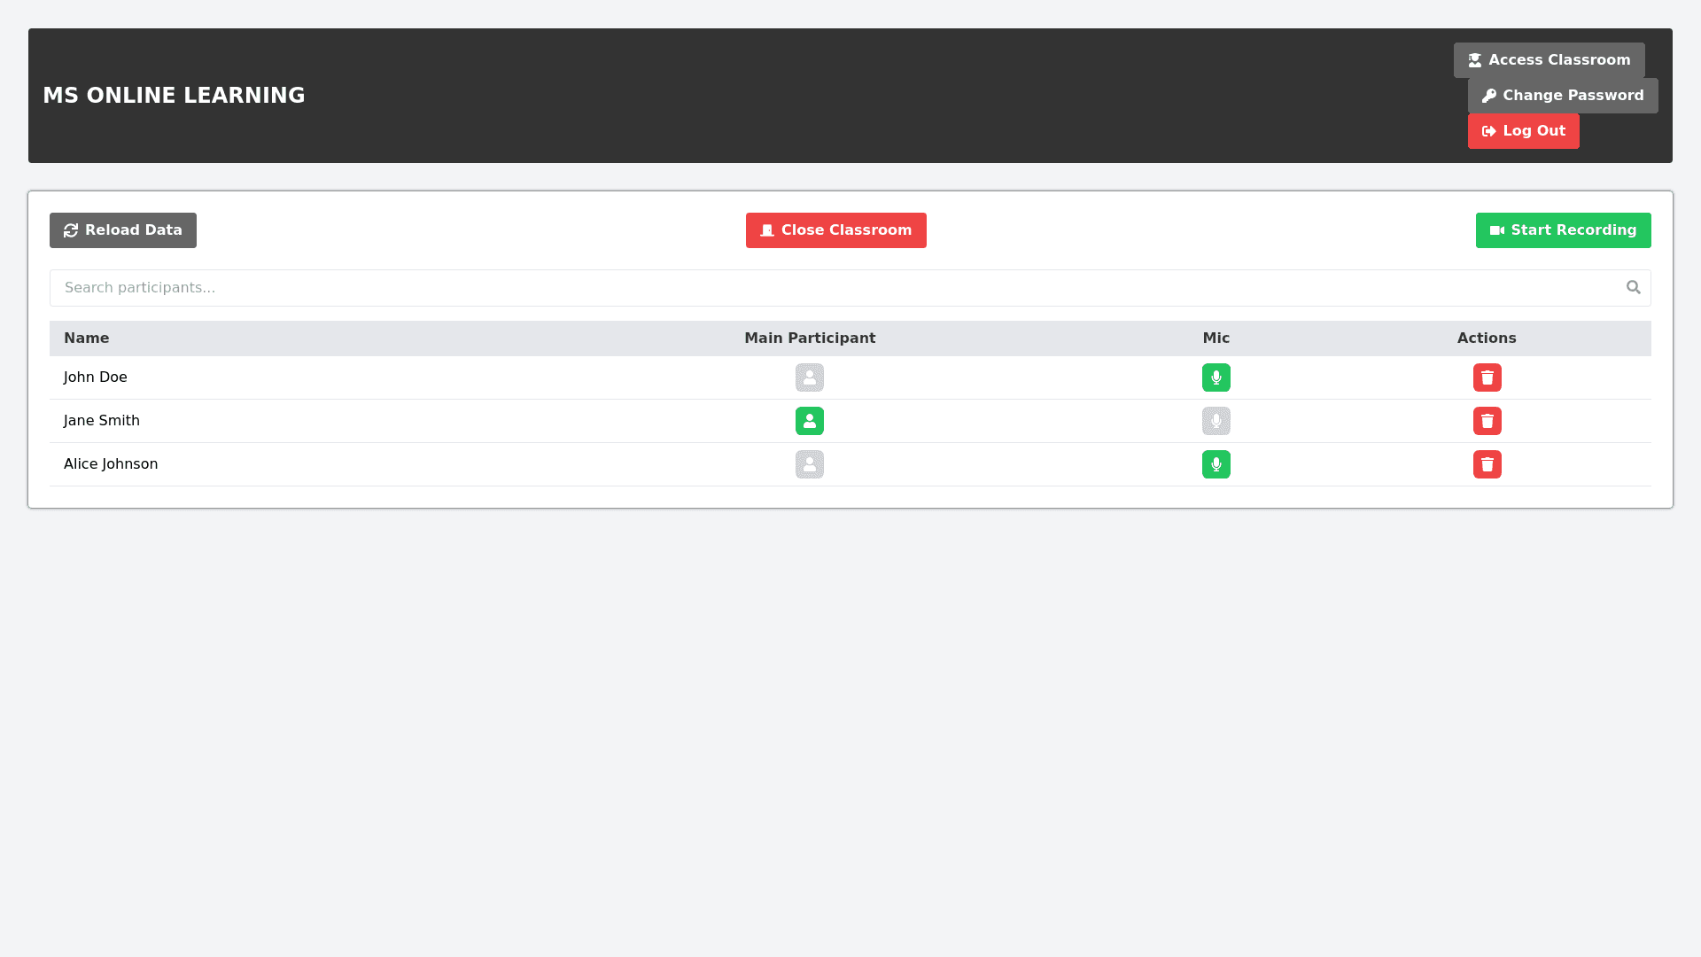Delete Alice Johnson via trash icon
Screen dimensions: 1701x957
click(x=1487, y=464)
